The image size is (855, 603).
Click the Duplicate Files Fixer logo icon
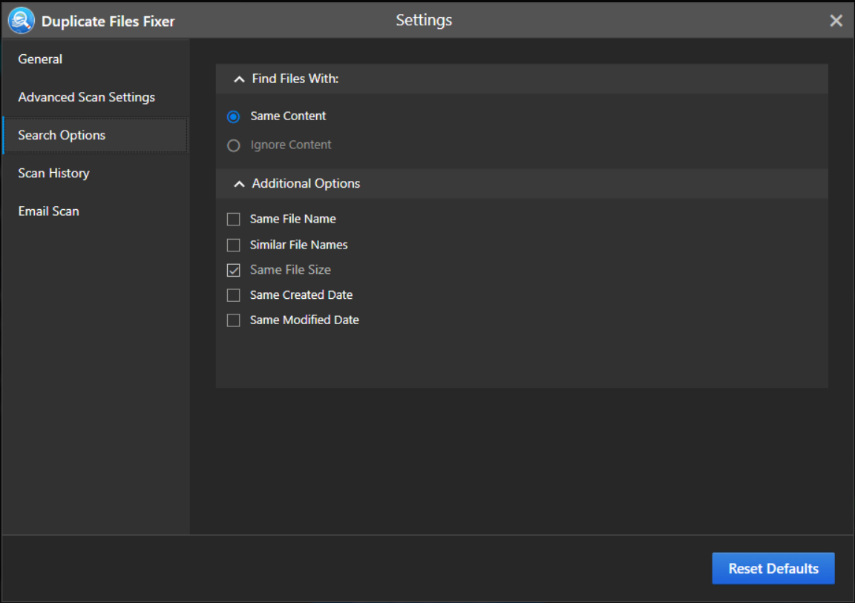(21, 21)
